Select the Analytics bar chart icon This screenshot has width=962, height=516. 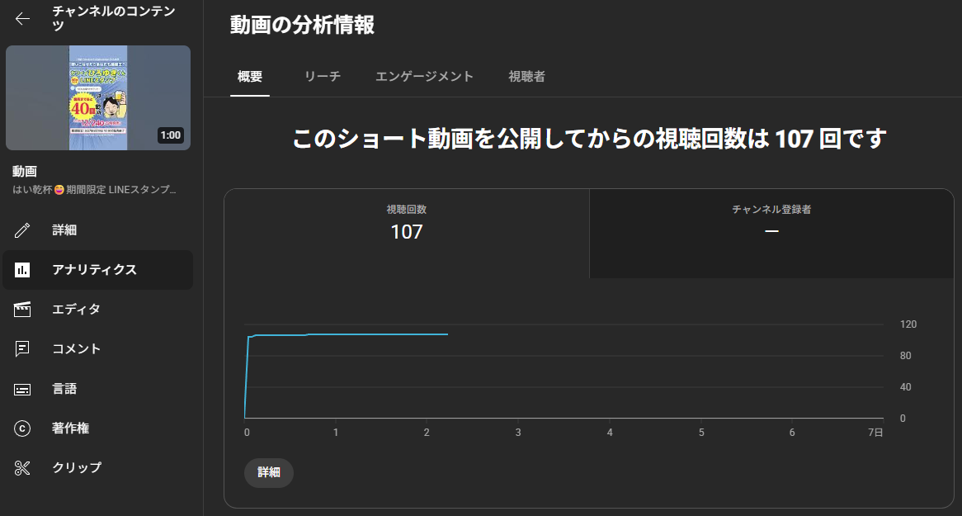pos(22,270)
